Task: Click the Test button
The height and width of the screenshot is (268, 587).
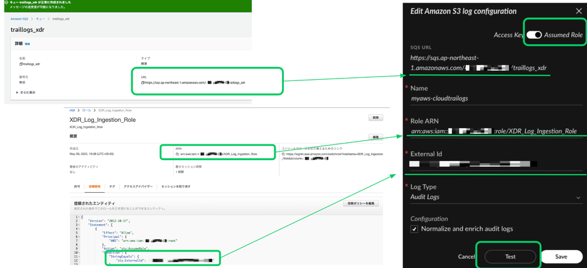Action: tap(510, 257)
